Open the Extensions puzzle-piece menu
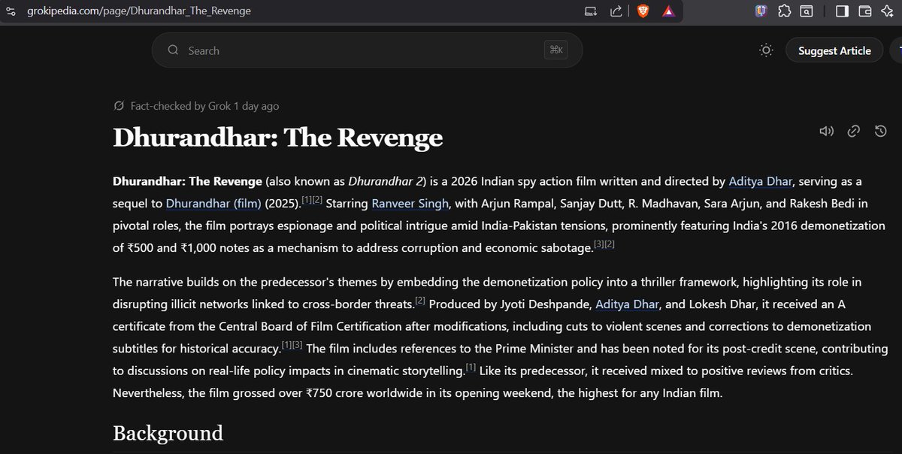 tap(784, 11)
